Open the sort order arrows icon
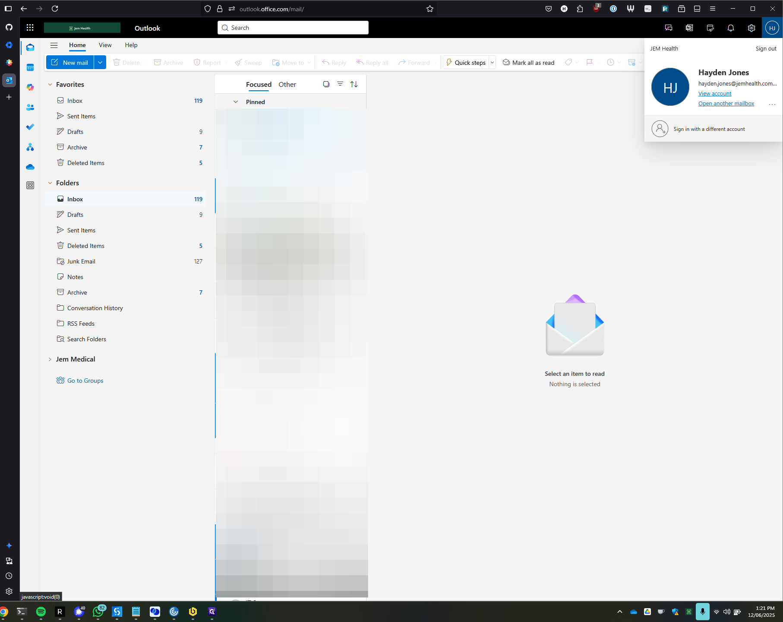This screenshot has height=622, width=783. (x=354, y=84)
